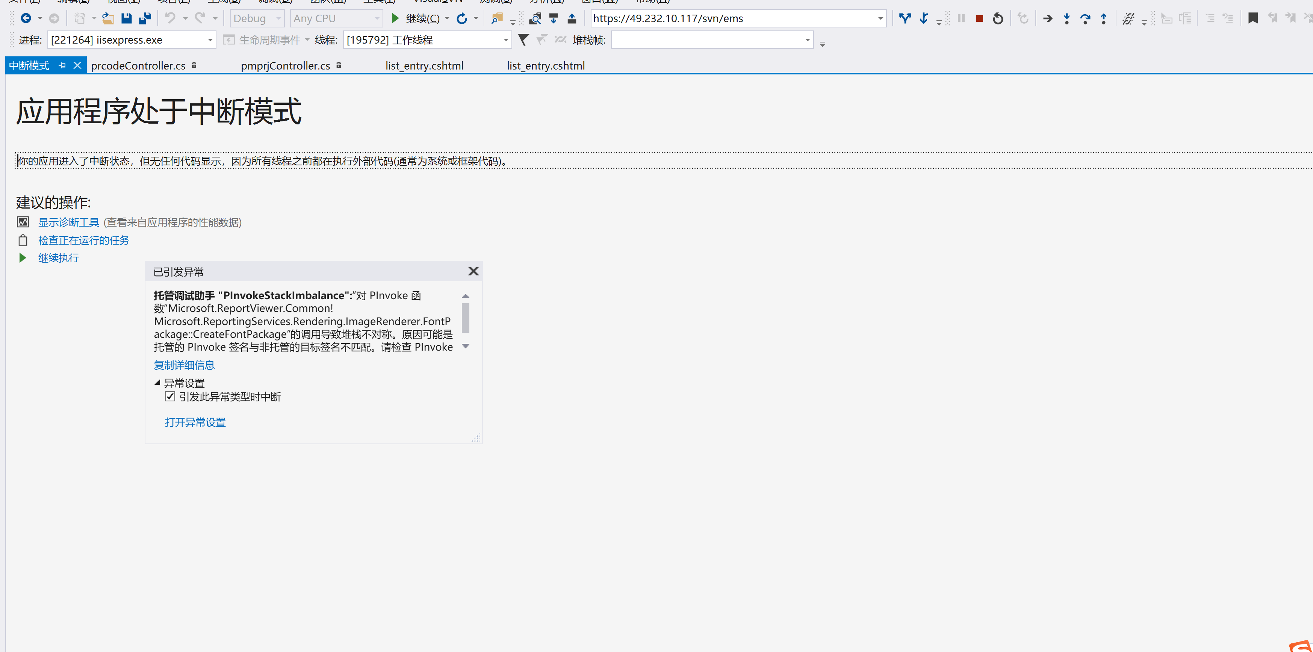Click the Save All icon
This screenshot has width=1313, height=652.
[145, 19]
